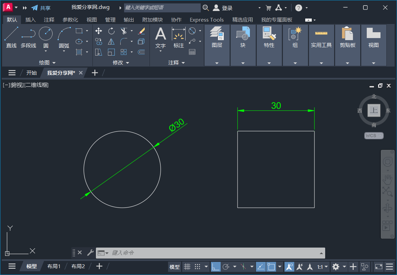The height and width of the screenshot is (275, 397).
Task: Select the Move tool in the Modify panel
Action: pyautogui.click(x=99, y=31)
